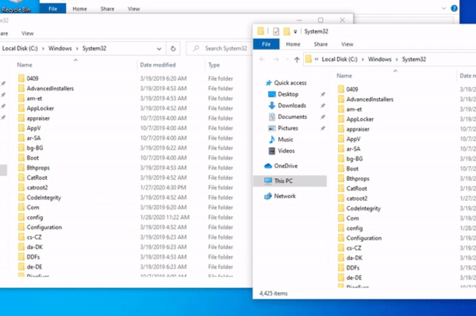Click 4,425 items status bar text

(x=273, y=294)
